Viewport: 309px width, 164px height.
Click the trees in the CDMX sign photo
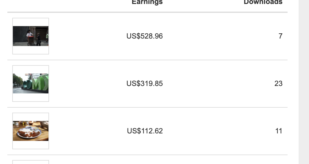(18, 80)
